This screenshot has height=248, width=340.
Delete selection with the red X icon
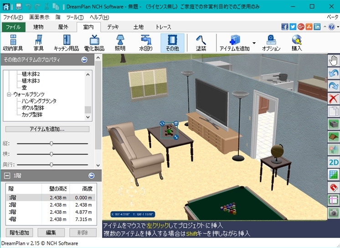click(334, 98)
